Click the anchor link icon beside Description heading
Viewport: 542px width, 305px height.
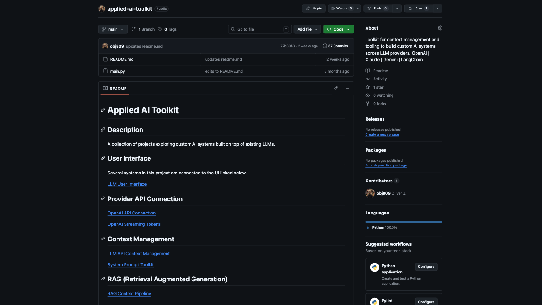[x=103, y=130]
